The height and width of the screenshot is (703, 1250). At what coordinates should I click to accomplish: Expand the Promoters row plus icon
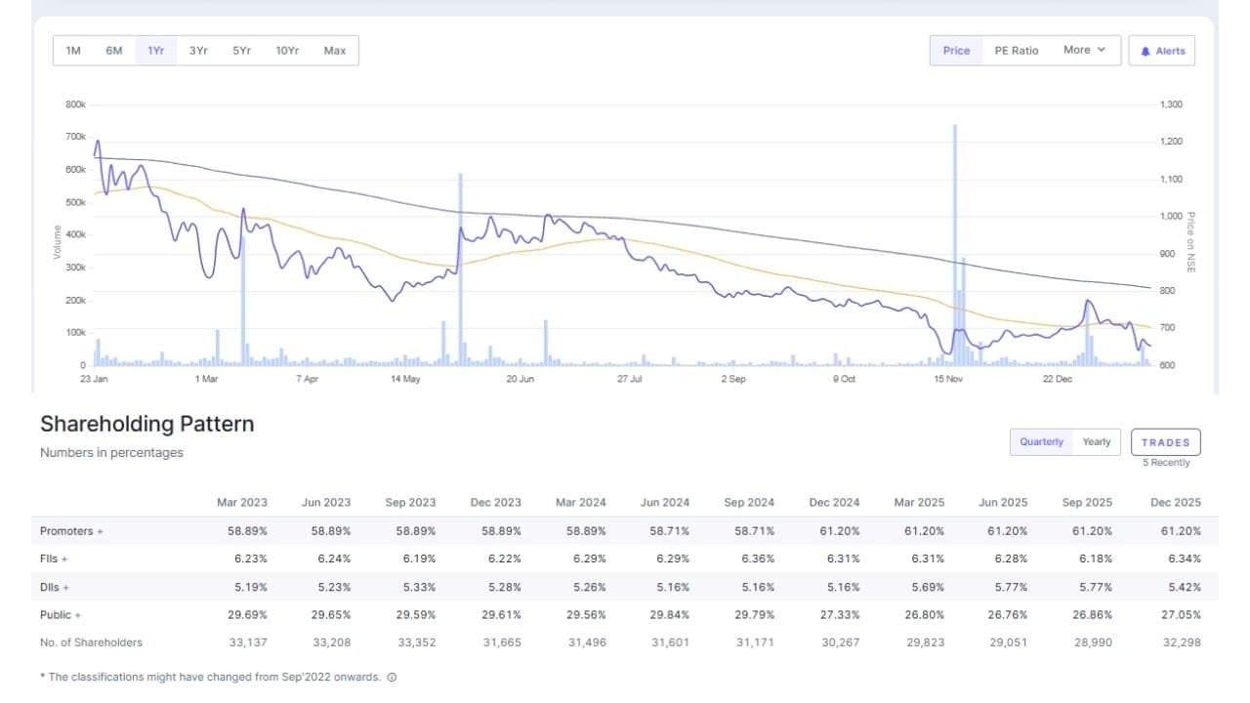click(100, 531)
